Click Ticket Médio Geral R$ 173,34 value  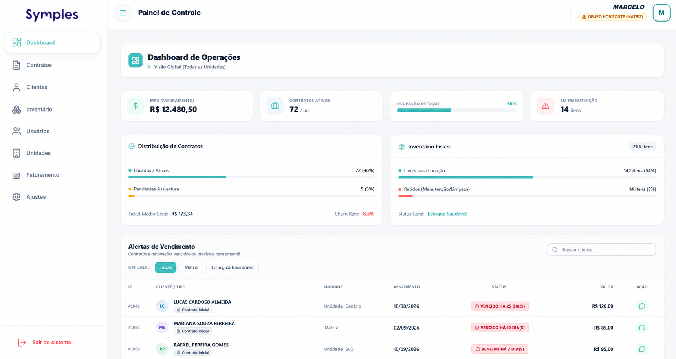(182, 214)
